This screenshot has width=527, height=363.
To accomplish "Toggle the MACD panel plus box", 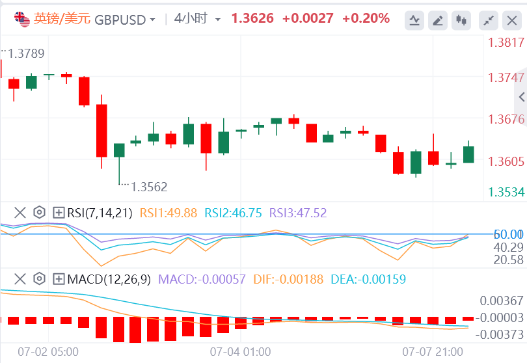I will [59, 279].
